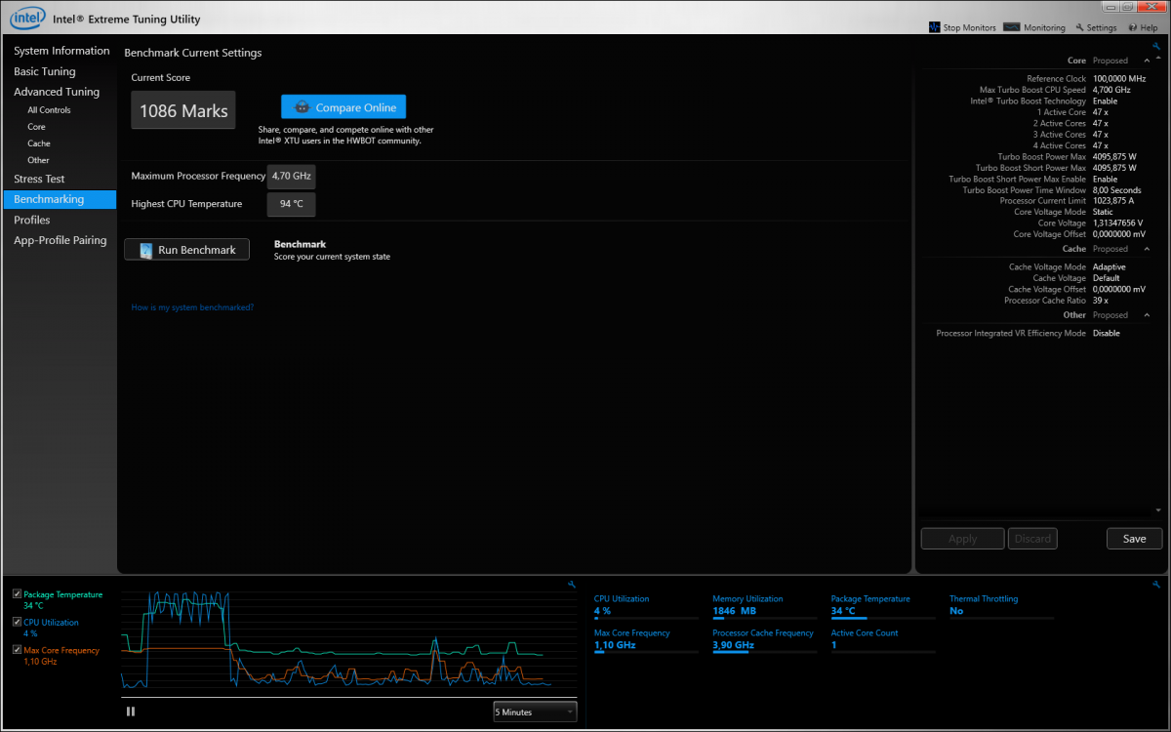Collapse the Other section in the settings summary

(x=1147, y=315)
